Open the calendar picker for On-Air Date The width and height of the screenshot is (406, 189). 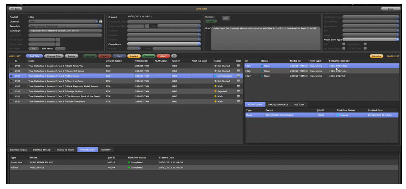tap(58, 39)
